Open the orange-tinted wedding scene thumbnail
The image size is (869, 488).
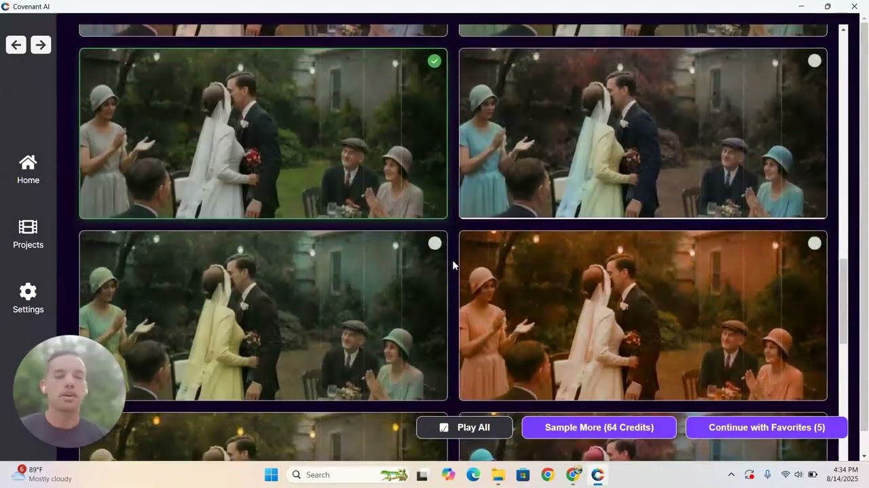pyautogui.click(x=643, y=316)
